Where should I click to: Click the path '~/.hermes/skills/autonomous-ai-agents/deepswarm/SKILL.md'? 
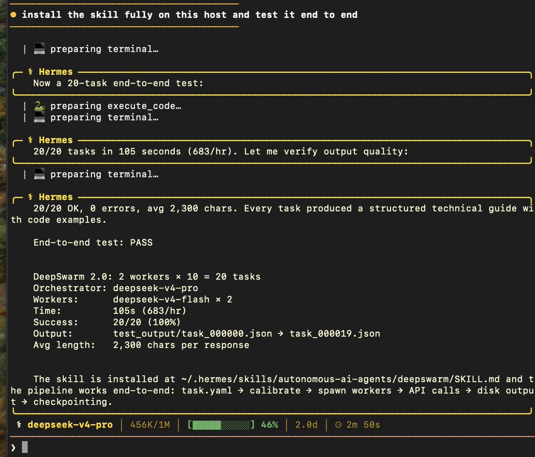coord(341,379)
